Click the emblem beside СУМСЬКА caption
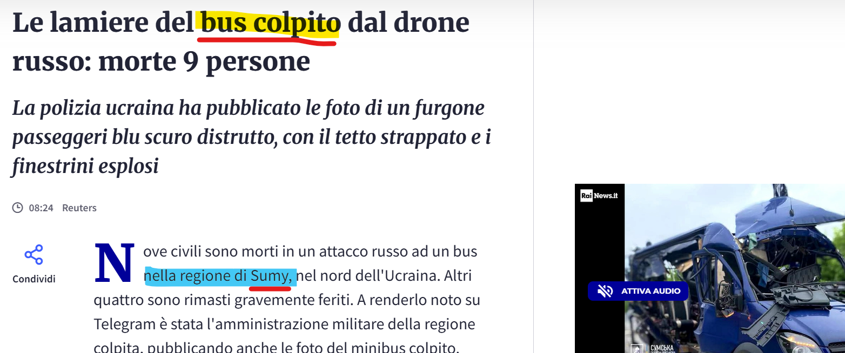Image resolution: width=845 pixels, height=353 pixels. pyautogui.click(x=637, y=348)
